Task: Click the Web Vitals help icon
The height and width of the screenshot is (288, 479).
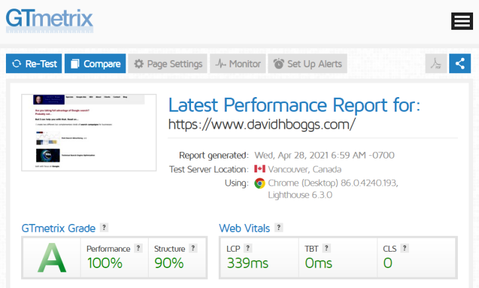Action: (279, 227)
